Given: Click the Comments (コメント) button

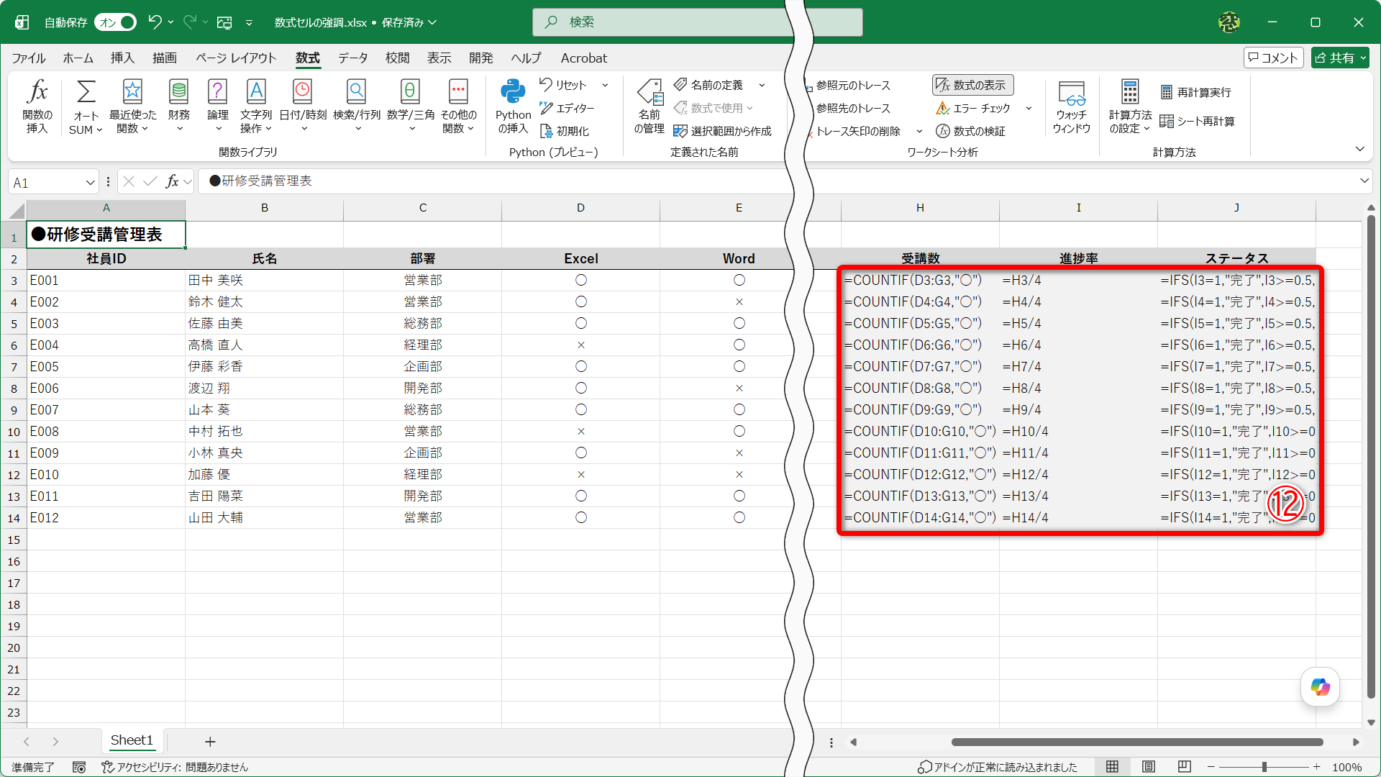Looking at the screenshot, I should (1273, 58).
